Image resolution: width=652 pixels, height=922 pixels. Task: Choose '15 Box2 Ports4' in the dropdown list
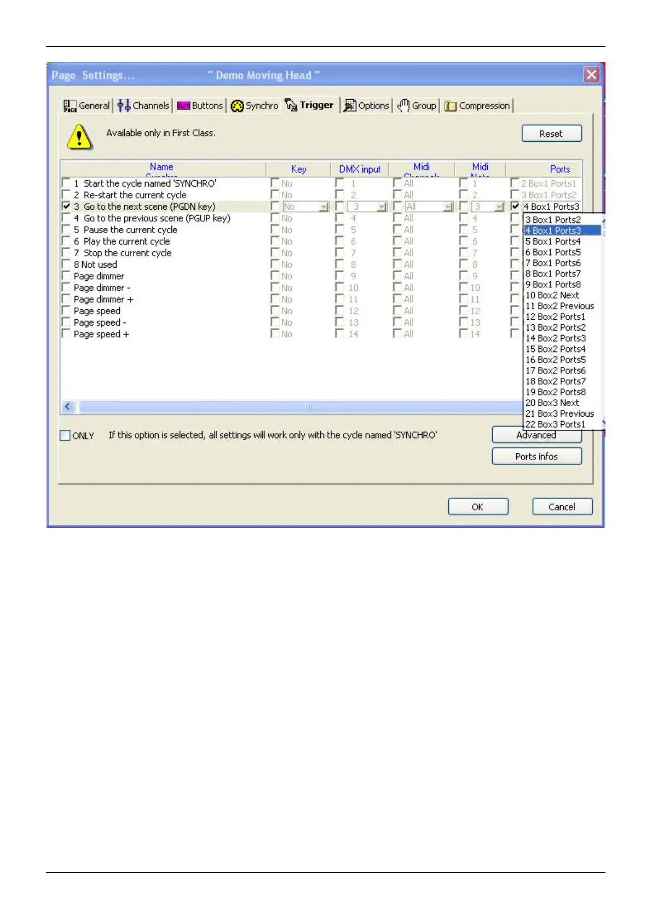(555, 349)
